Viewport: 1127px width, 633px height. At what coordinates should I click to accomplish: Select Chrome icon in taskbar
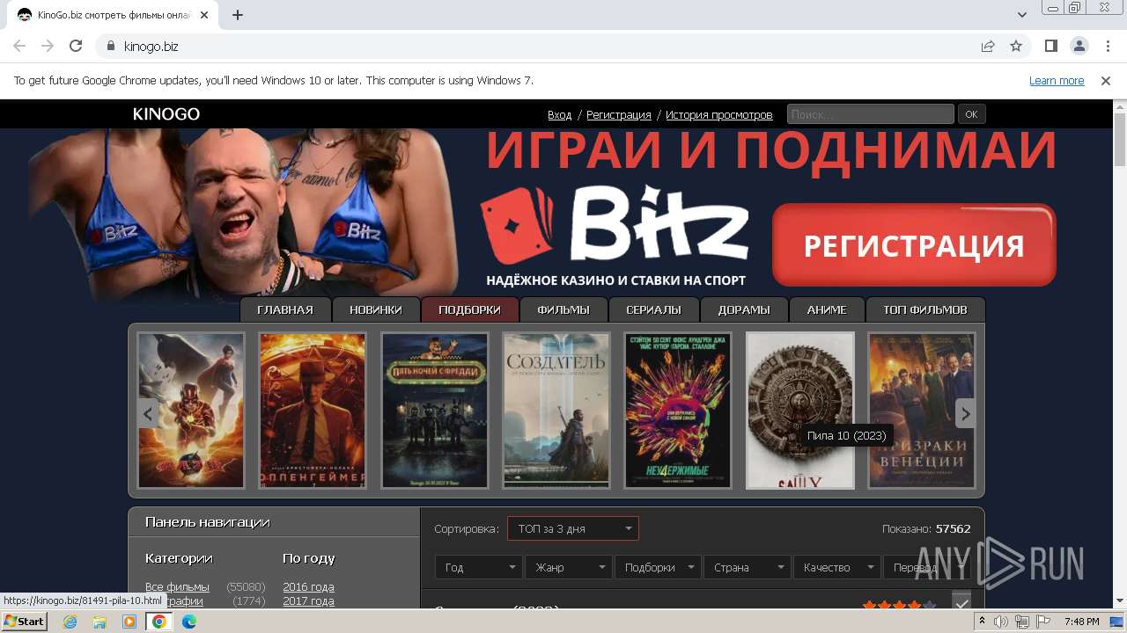(159, 622)
